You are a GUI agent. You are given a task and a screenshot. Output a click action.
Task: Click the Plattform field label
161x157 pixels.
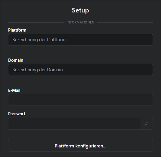pyautogui.click(x=17, y=30)
